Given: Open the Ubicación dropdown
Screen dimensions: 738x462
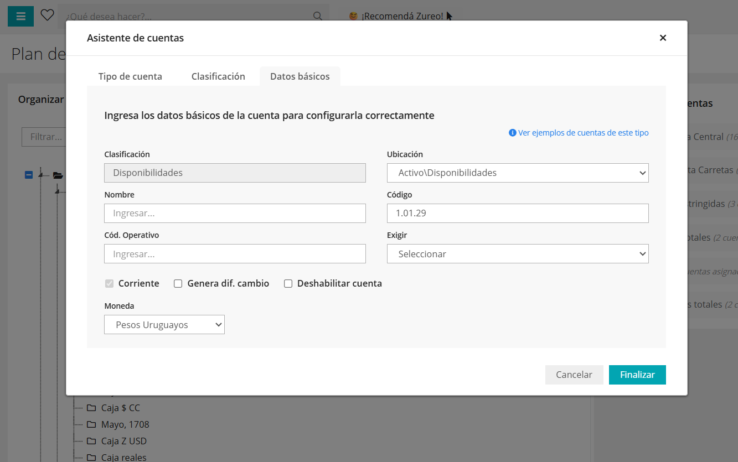Looking at the screenshot, I should pos(518,173).
